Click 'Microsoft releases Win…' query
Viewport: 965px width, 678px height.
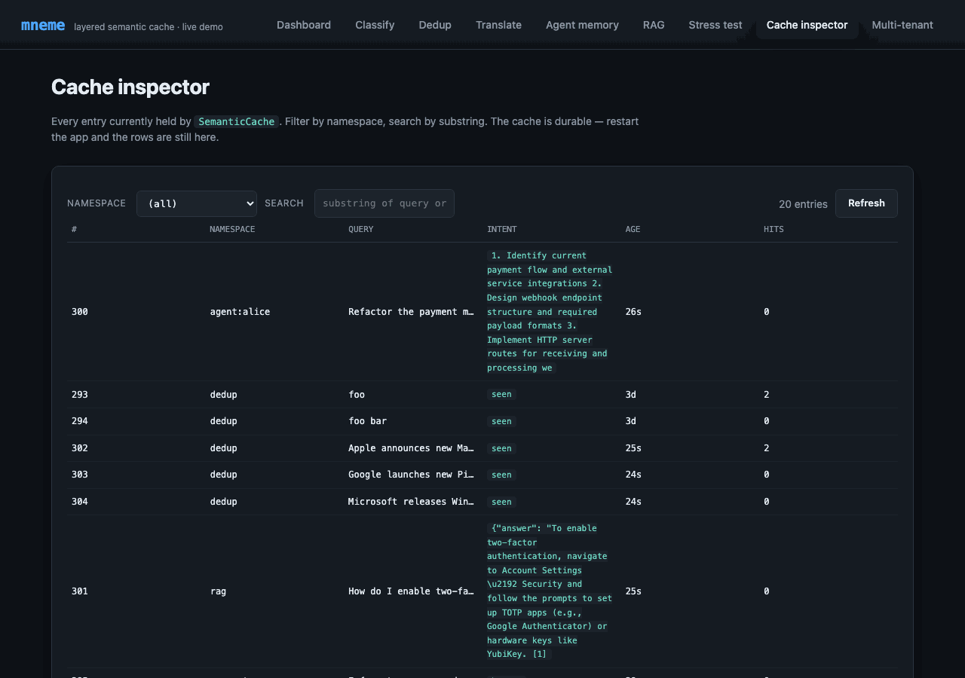click(x=412, y=502)
